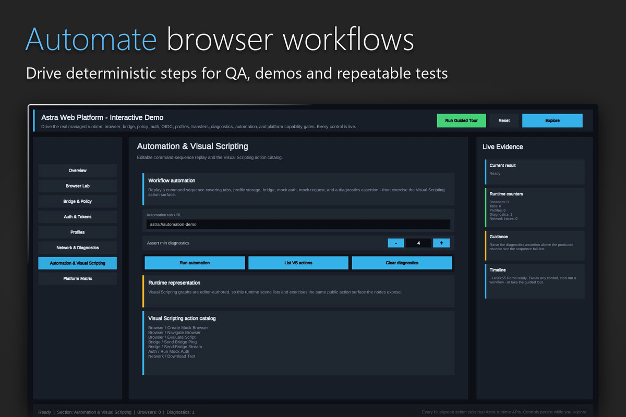Click 'Diagnostics: 1' in Runtime counters
The width and height of the screenshot is (626, 417).
[x=501, y=214]
